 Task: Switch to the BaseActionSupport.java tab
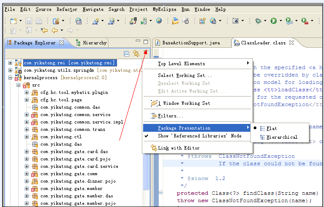coord(191,43)
